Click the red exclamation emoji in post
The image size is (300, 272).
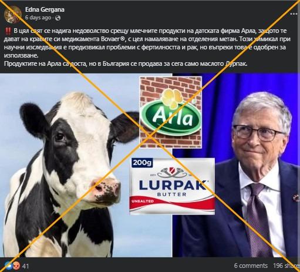point(8,31)
